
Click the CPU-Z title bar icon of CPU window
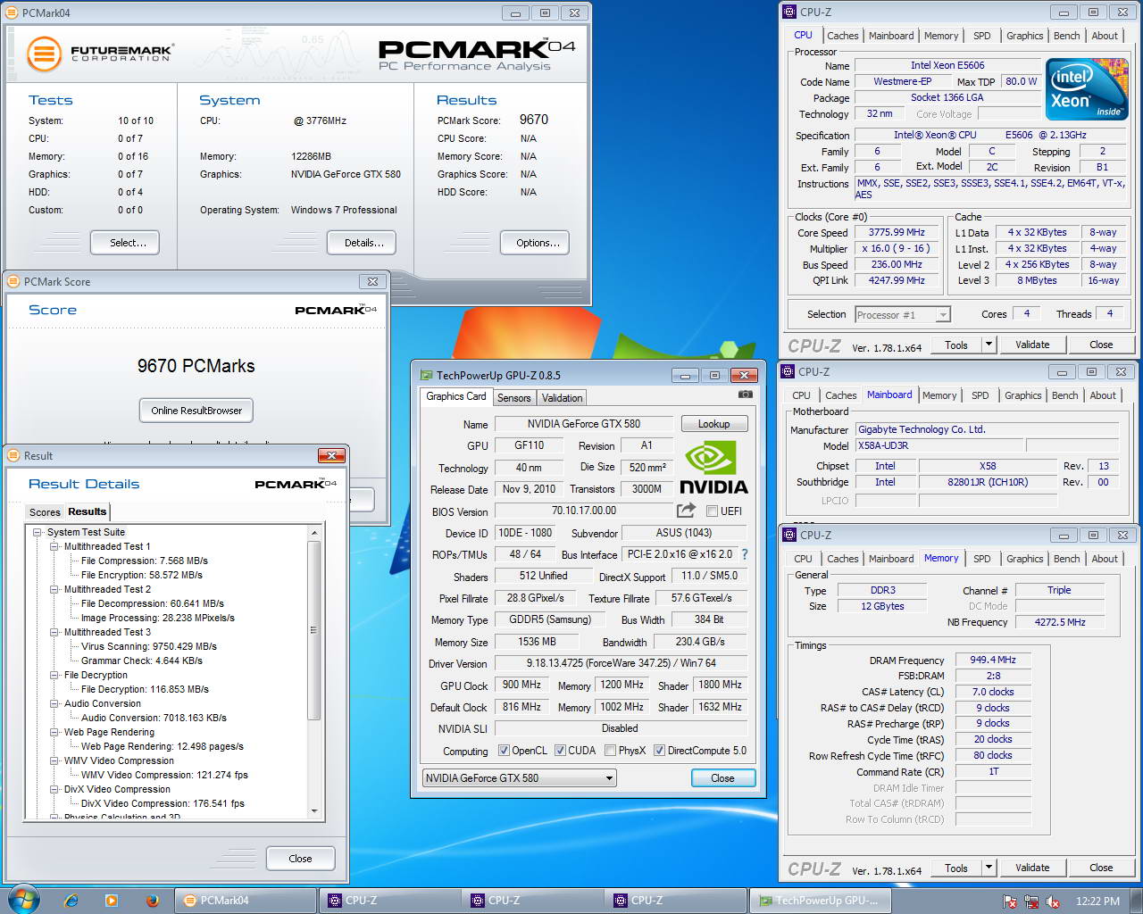789,12
